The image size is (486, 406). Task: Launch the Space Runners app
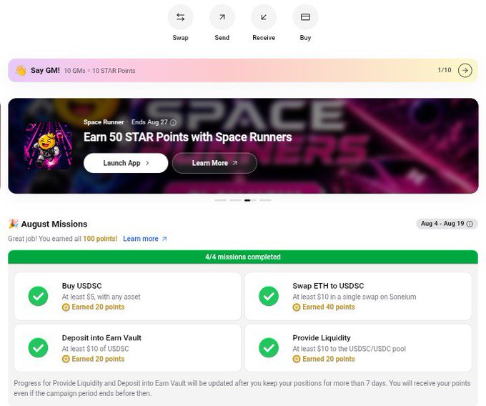point(126,163)
